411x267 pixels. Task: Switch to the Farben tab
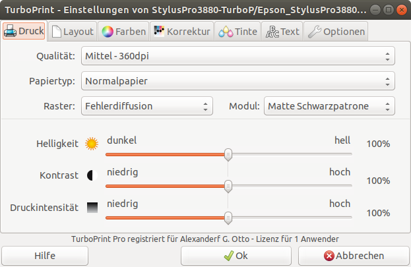pos(123,31)
